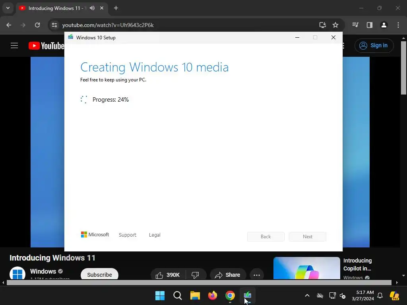Launch Firefox from the taskbar

tap(213, 295)
